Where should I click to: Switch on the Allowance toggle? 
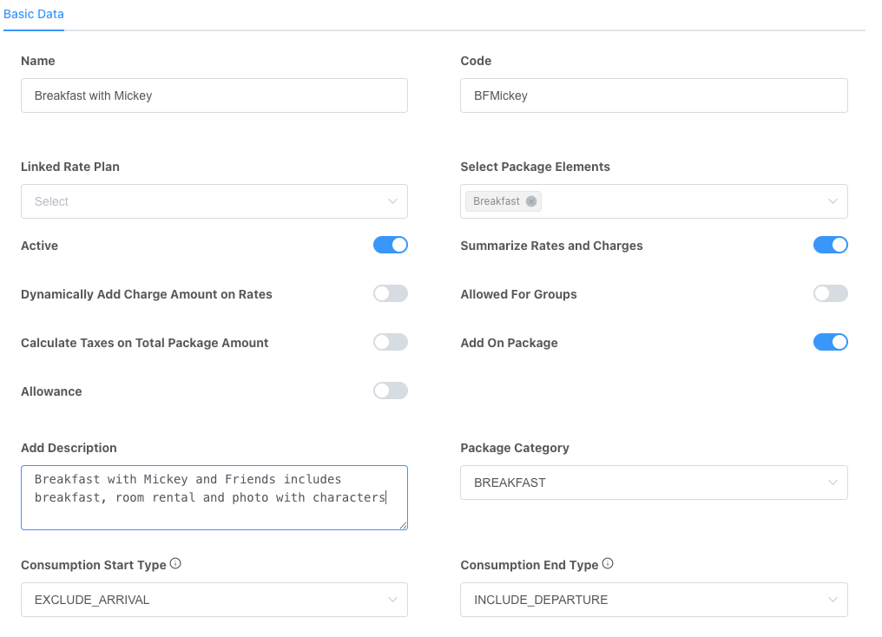point(390,391)
